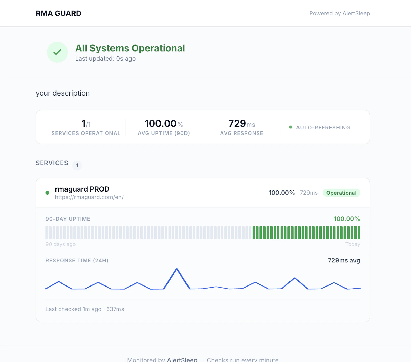Collapse the 90-Day Uptime section
The height and width of the screenshot is (362, 411).
(68, 219)
